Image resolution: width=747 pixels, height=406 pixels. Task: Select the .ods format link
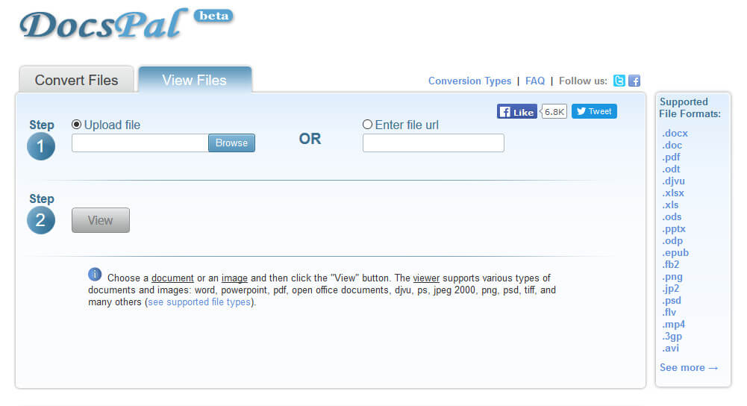pos(671,217)
